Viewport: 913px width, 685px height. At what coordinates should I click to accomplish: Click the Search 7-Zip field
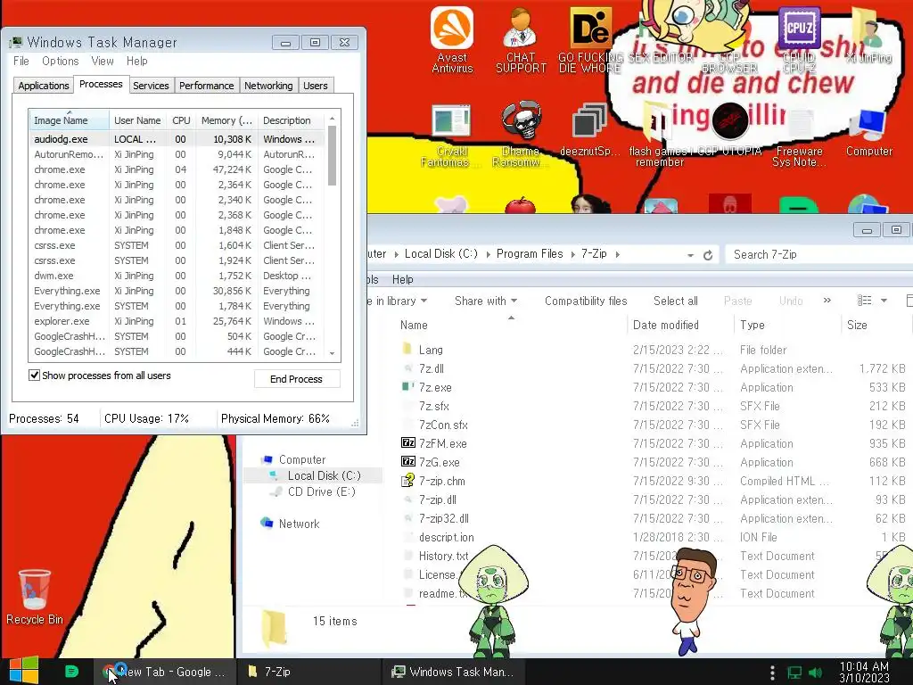click(x=818, y=254)
